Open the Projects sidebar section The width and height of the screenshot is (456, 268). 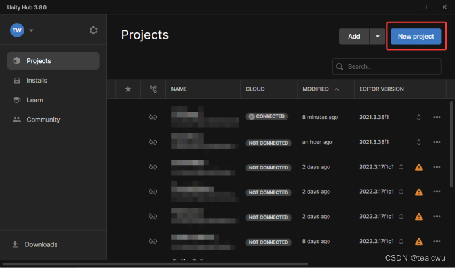click(53, 60)
